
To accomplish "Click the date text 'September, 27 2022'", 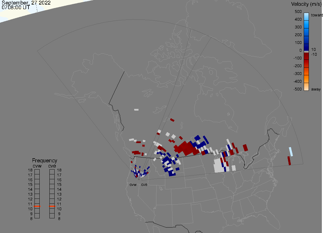I will tap(26, 3).
